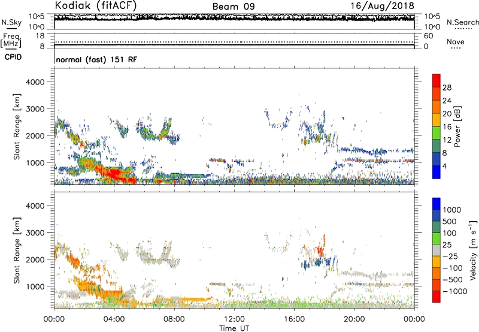Screen dimensions: 479x332
Task: Click the Nave legend label
Action: (x=456, y=42)
